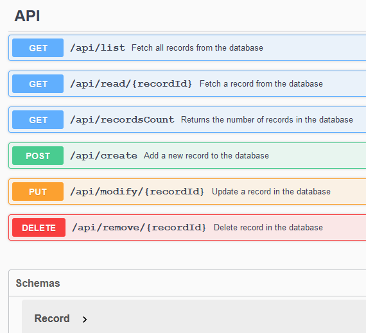Expand 'Add a new record to the database' operation

coord(206,155)
